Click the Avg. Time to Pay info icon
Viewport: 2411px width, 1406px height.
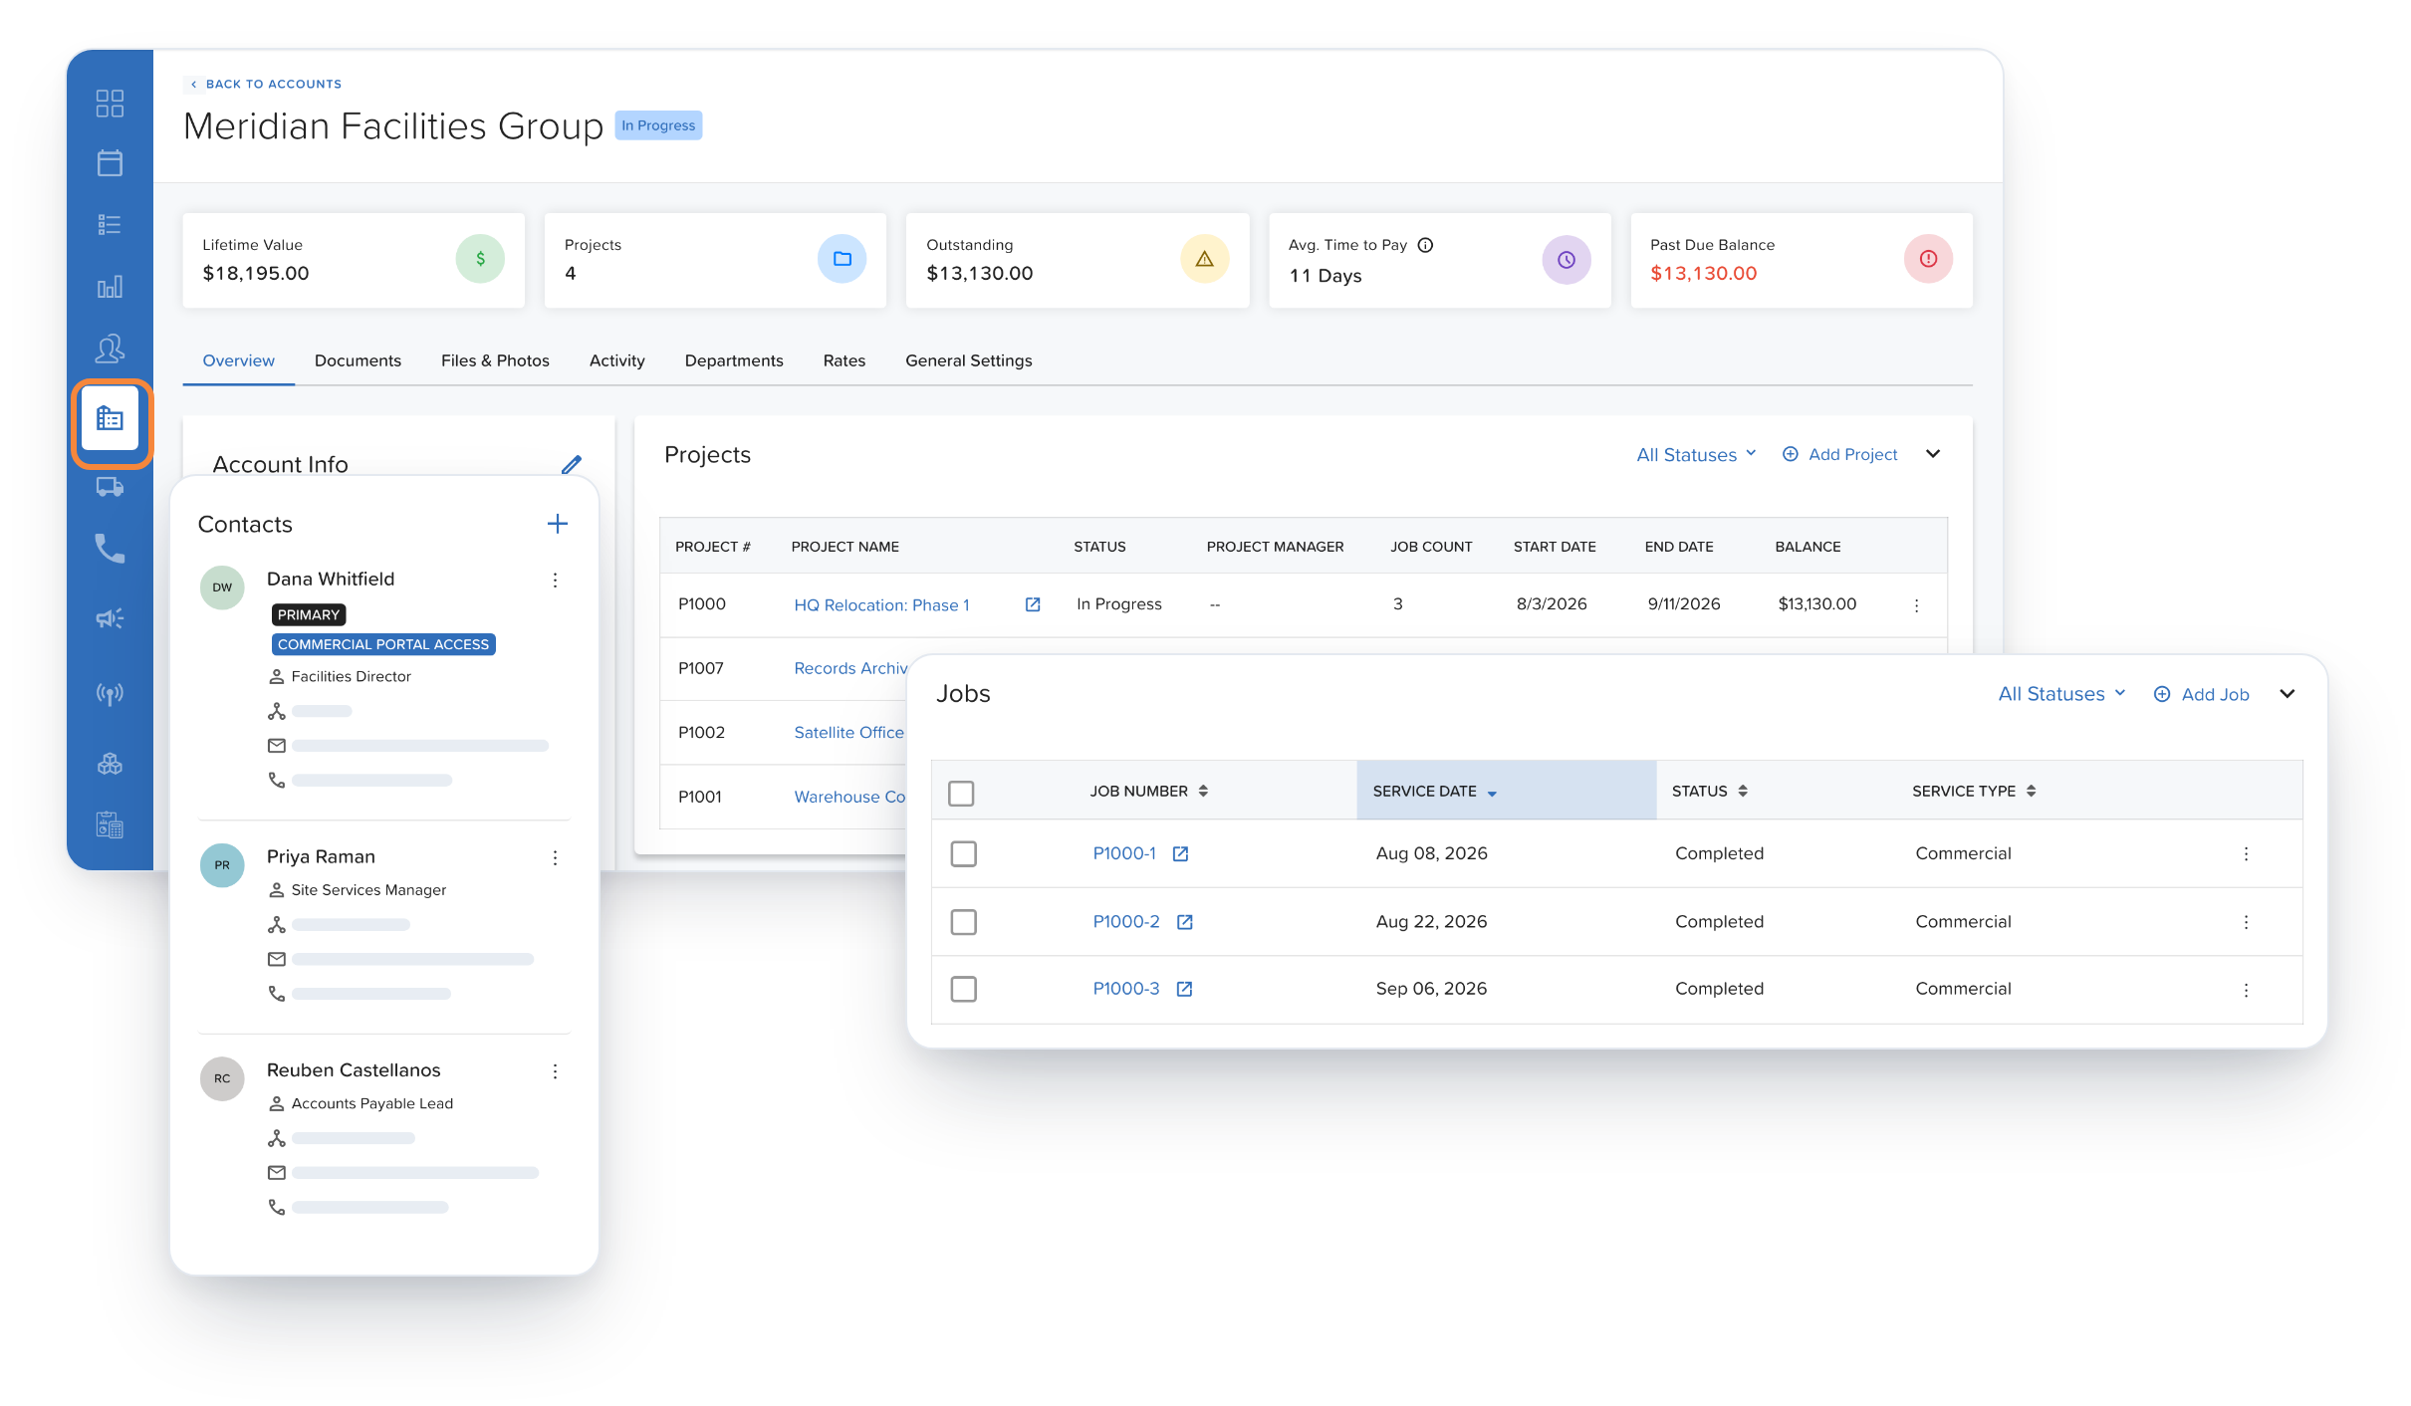tap(1425, 245)
